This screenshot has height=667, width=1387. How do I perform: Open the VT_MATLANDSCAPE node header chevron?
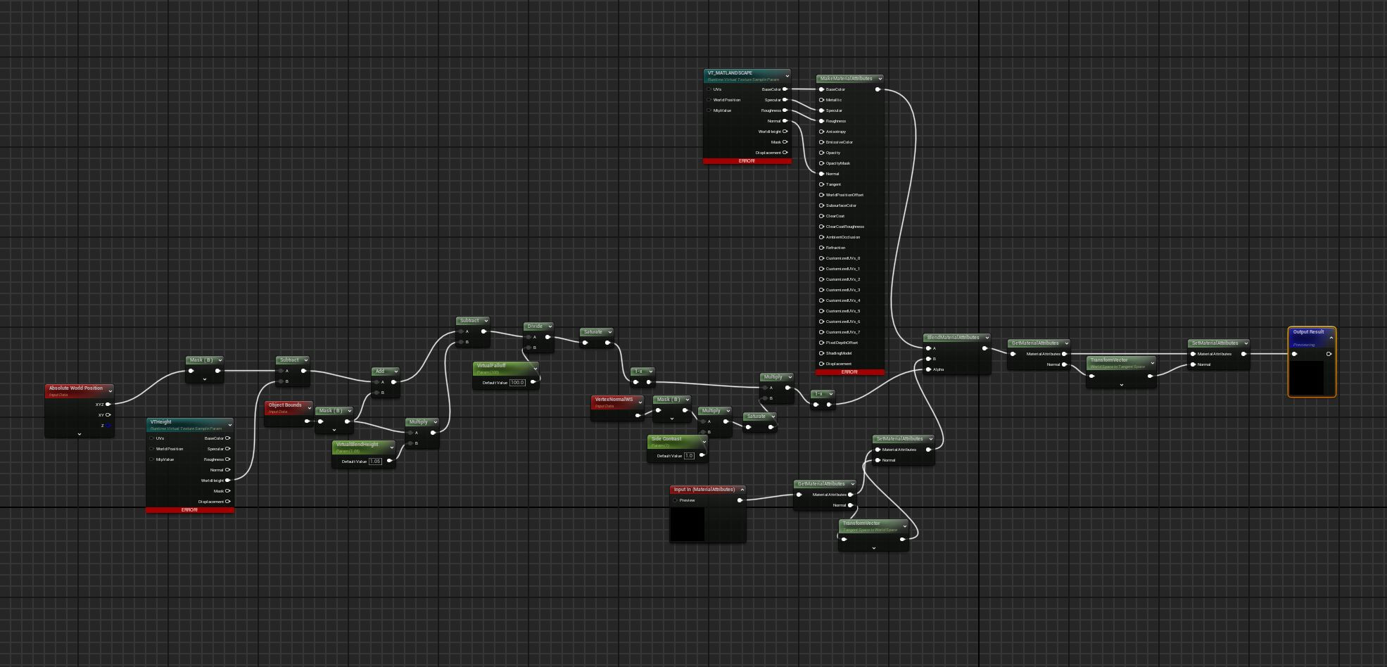click(787, 76)
